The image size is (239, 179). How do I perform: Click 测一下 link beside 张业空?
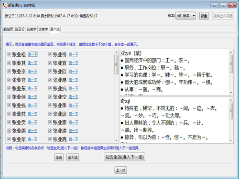[74, 97]
